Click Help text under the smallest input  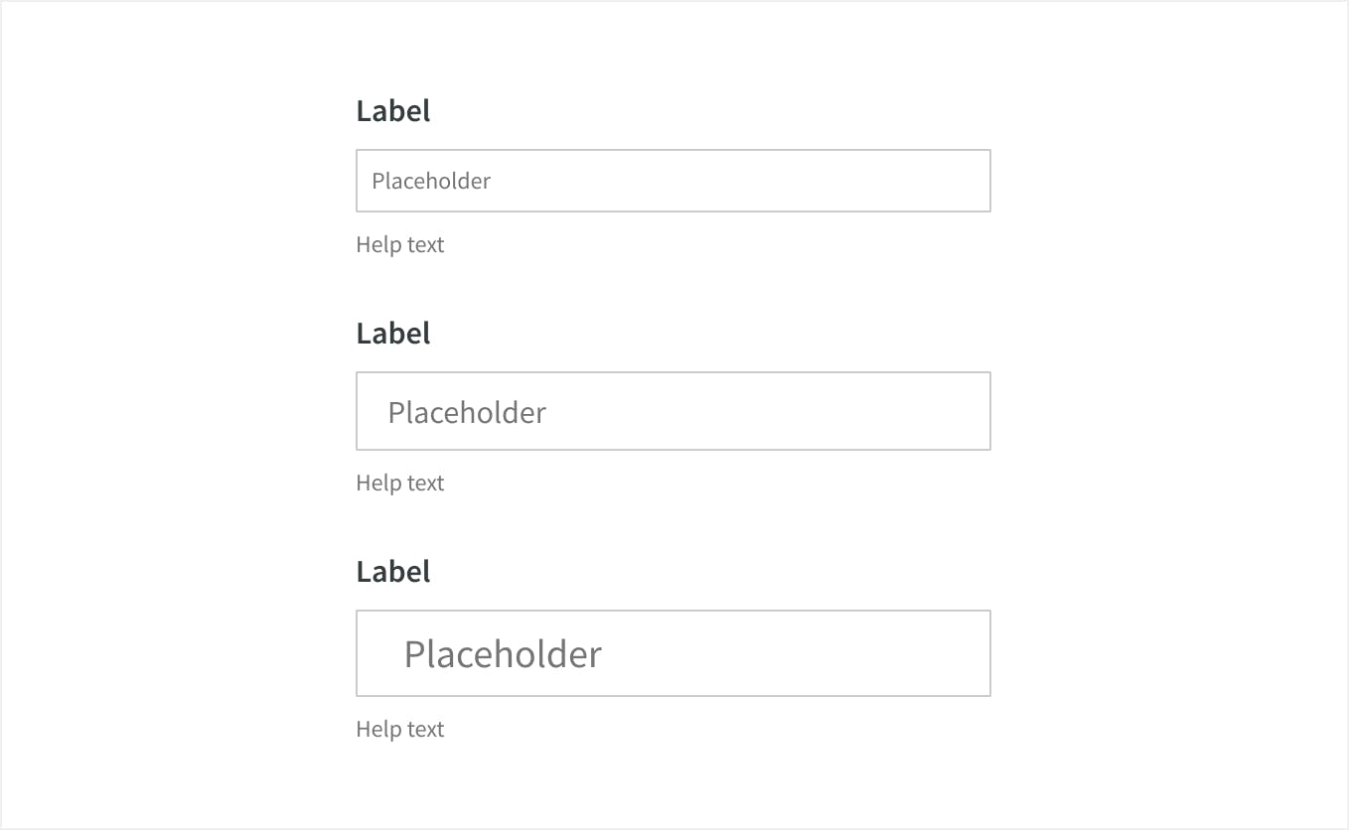(400, 245)
